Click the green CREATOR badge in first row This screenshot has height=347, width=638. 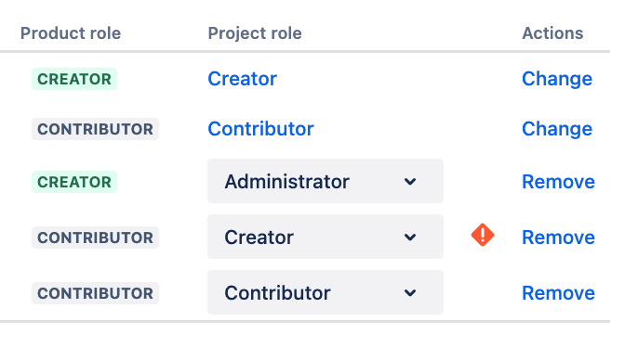pyautogui.click(x=74, y=79)
